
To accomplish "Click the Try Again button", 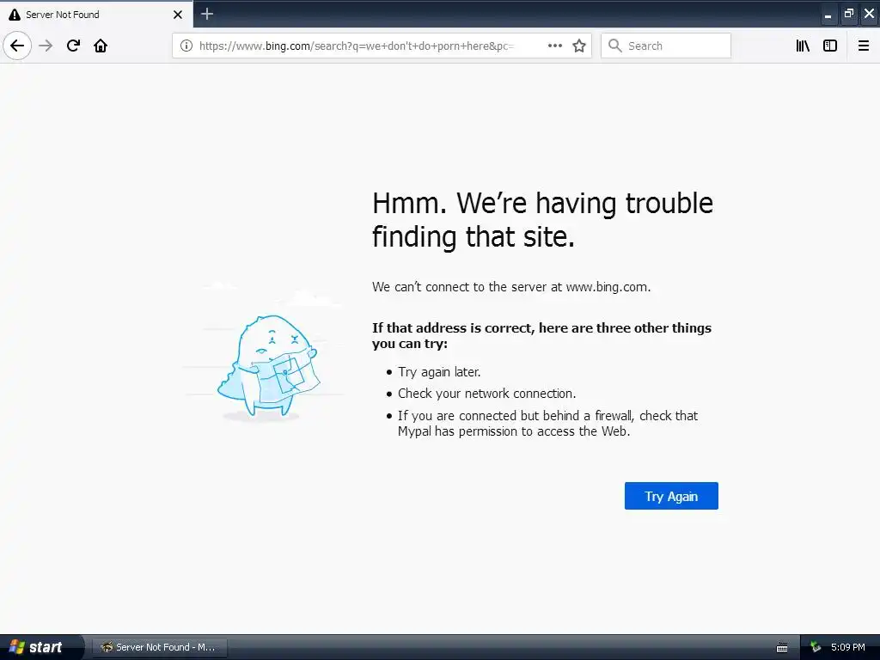I will (671, 496).
